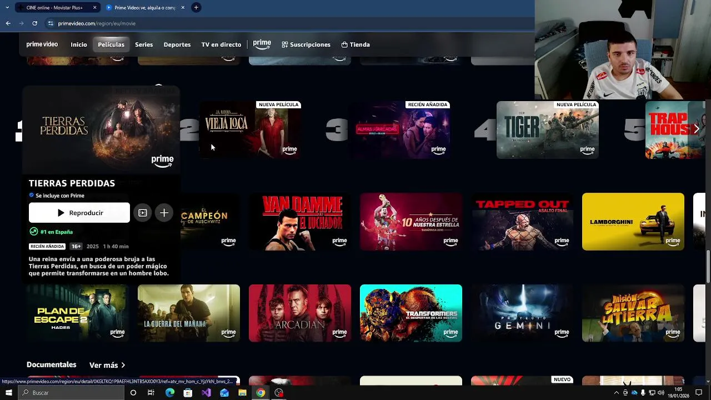
Task: Select the Películas menu item
Action: 111,44
